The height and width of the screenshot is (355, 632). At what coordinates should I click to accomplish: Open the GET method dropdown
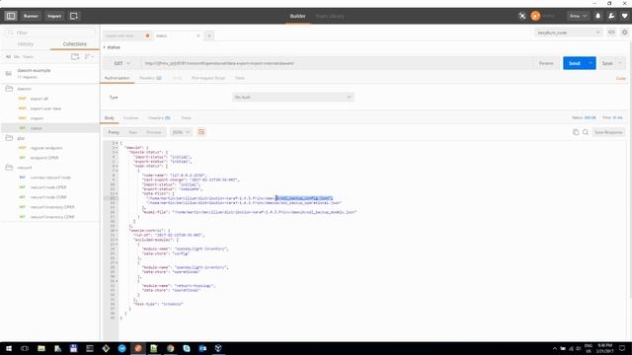121,63
